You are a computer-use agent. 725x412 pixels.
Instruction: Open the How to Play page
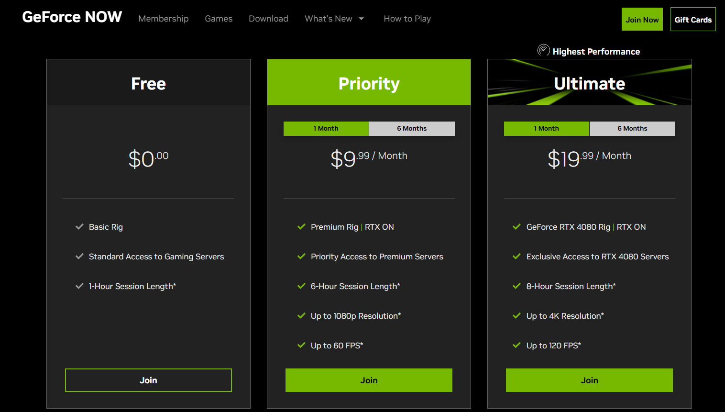point(407,19)
